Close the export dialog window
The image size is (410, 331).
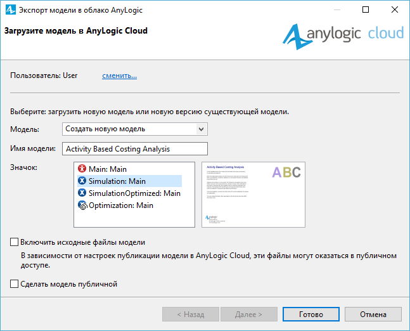tap(395, 10)
